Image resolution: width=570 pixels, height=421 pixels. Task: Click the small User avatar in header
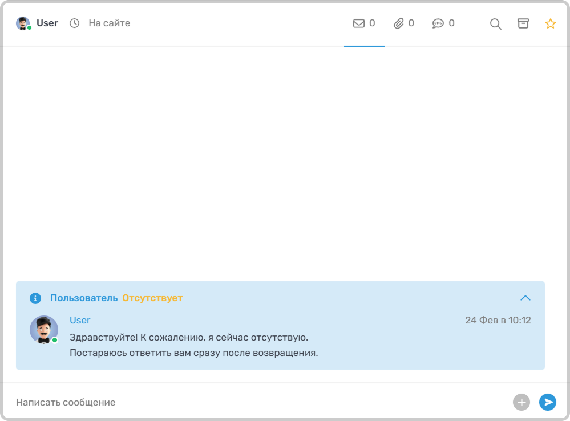click(x=23, y=23)
